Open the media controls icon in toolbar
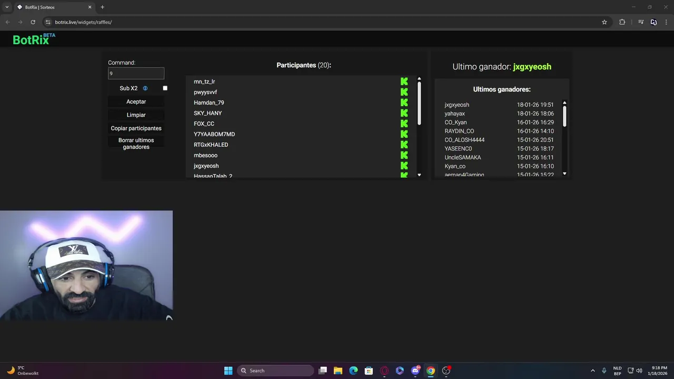 pyautogui.click(x=641, y=22)
